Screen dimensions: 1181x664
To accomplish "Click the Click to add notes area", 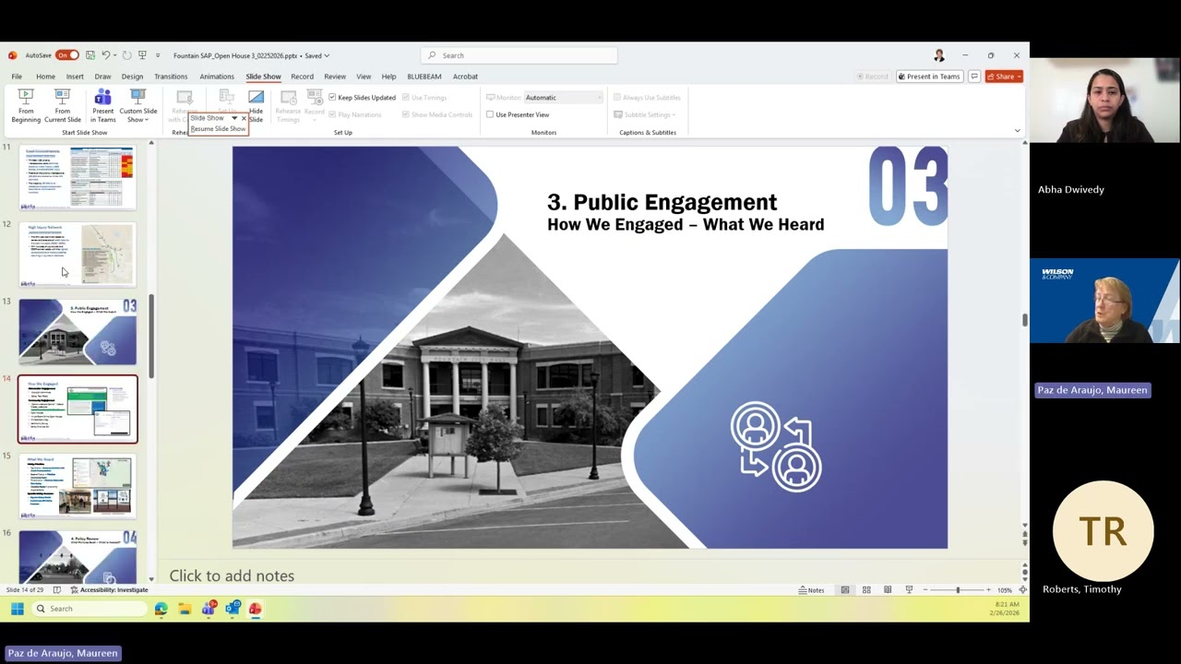I will click(x=232, y=575).
